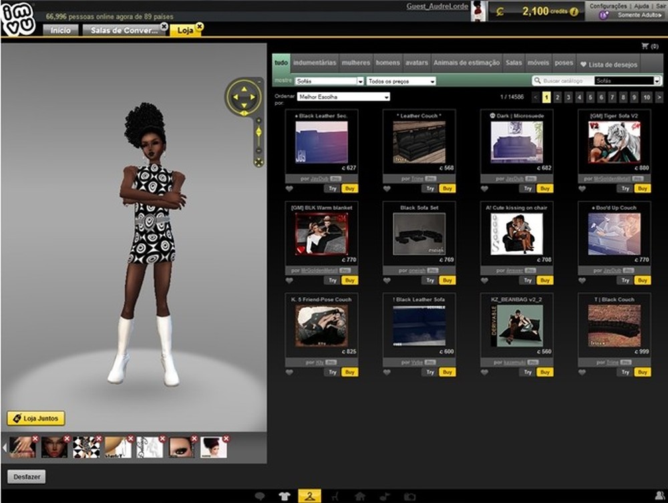Screen dimensions: 668x503
Task: Open the camera snapshot icon
Action: (411, 496)
